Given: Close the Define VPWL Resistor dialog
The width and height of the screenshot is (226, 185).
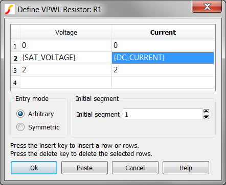Looking at the screenshot, I should (x=207, y=7).
